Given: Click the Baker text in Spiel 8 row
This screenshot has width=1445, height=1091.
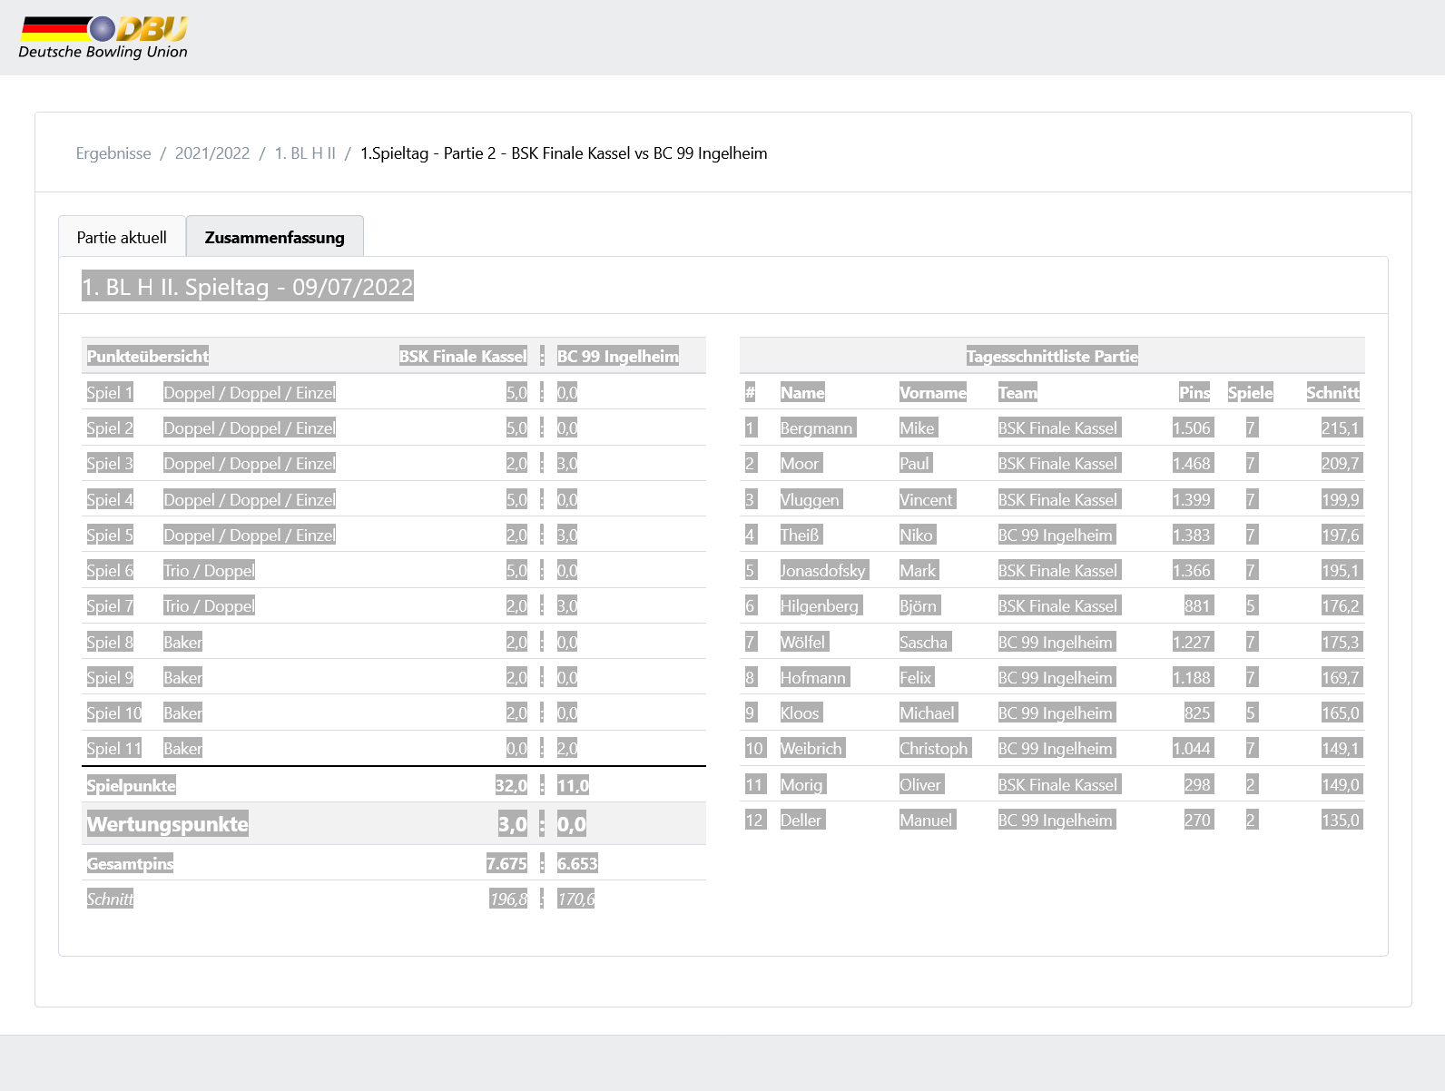Looking at the screenshot, I should [183, 642].
